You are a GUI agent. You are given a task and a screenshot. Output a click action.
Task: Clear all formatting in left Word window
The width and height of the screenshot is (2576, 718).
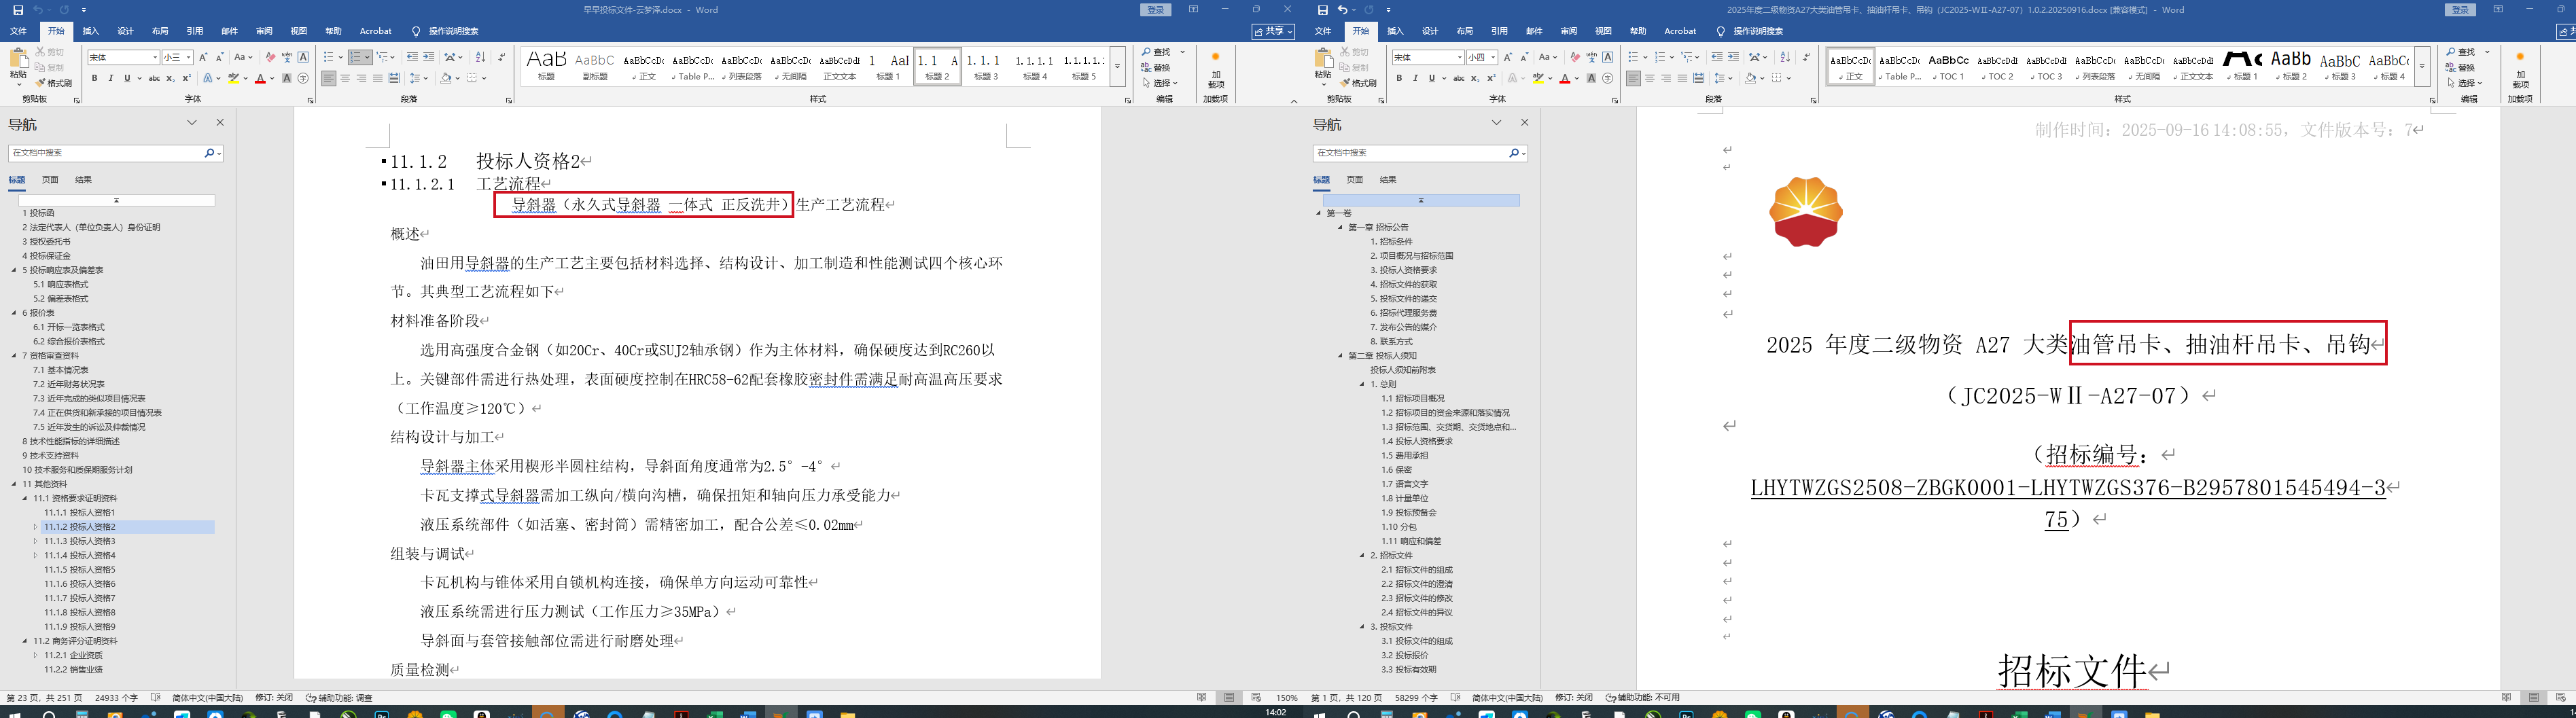270,58
